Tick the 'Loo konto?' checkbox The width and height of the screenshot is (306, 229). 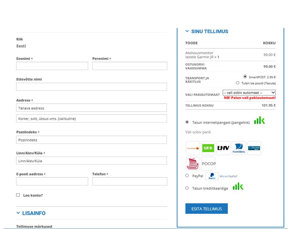18,195
